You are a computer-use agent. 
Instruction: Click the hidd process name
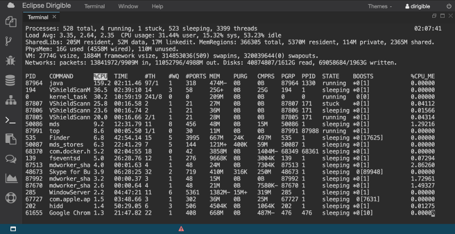tap(56, 206)
